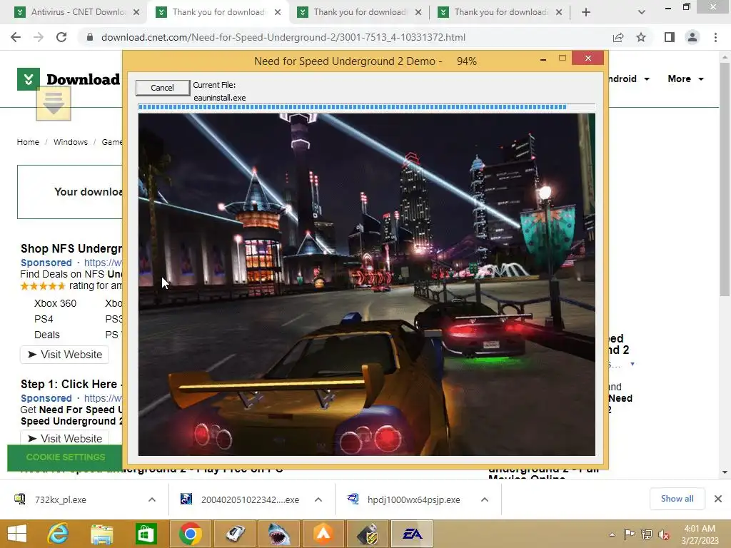Click the CNET Download logo
The image size is (731, 548).
[69, 79]
